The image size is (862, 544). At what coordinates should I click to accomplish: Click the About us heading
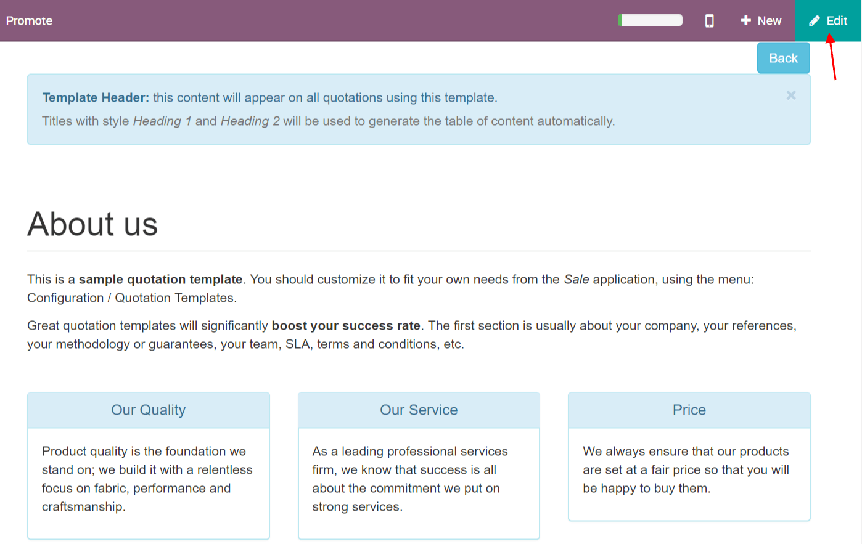click(x=92, y=224)
